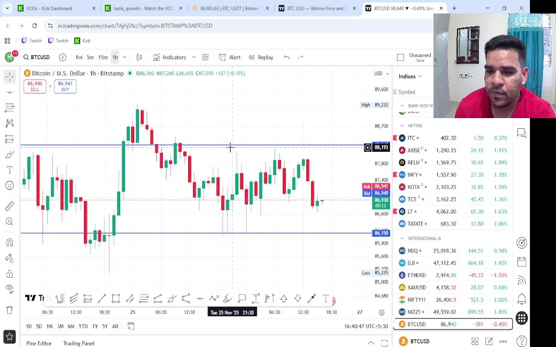Collapse the bottom panel with chevron
This screenshot has width=556, height=347.
(371, 343)
